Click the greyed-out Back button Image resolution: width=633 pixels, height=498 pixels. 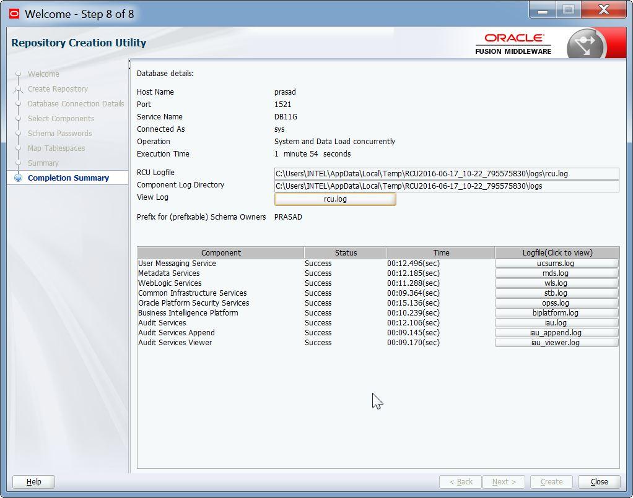(x=460, y=482)
